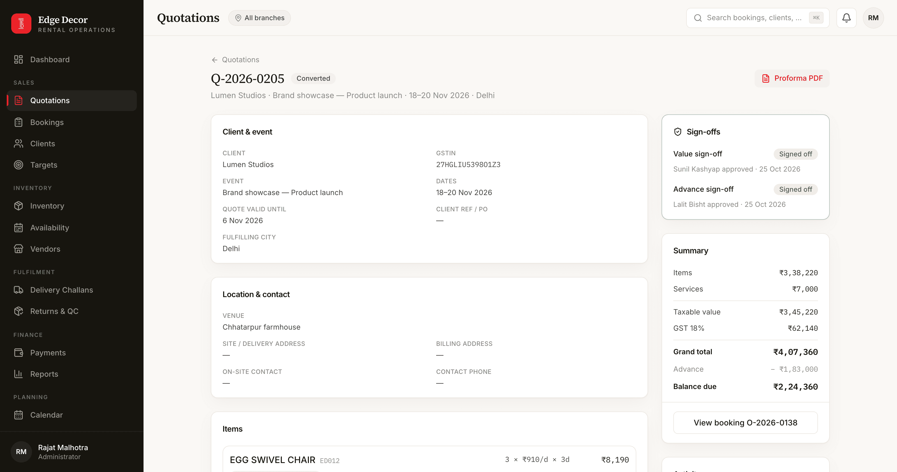The width and height of the screenshot is (897, 472).
Task: Click the Taxable value ₹3,45,220
Action: [x=798, y=312]
